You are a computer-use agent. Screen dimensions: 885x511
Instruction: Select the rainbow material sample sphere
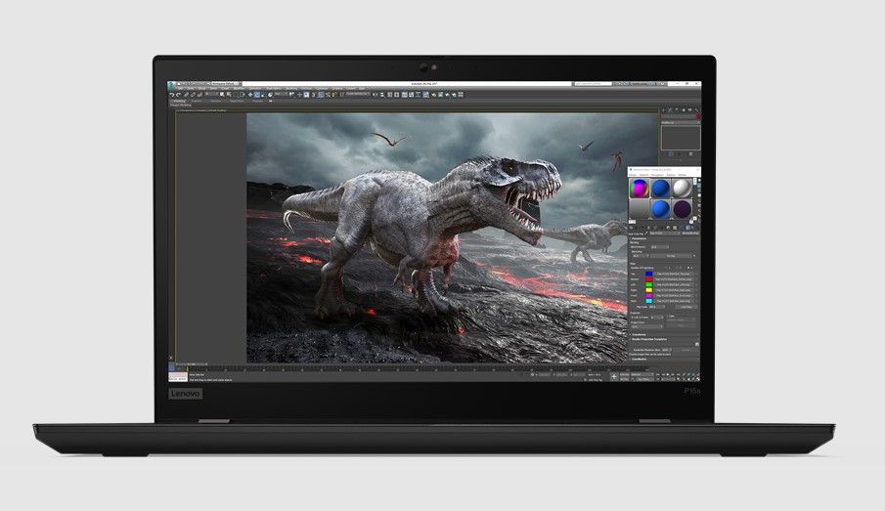point(639,188)
